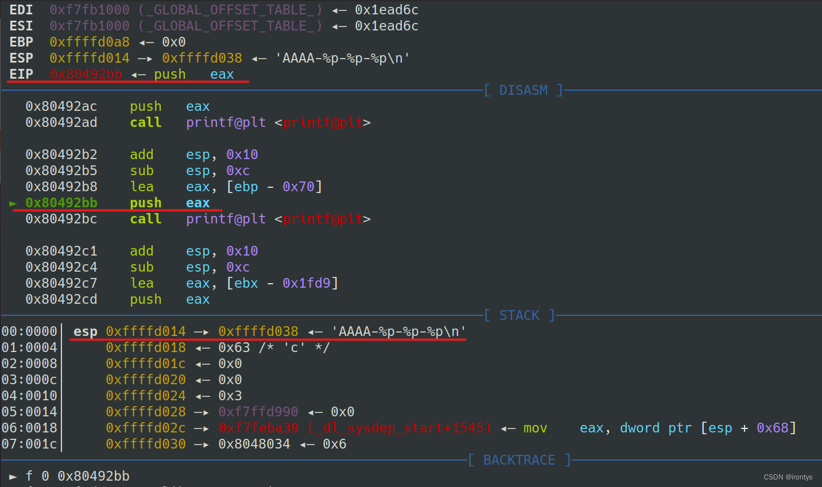The width and height of the screenshot is (822, 487).
Task: Click the current instruction arrow marker
Action: tap(13, 203)
